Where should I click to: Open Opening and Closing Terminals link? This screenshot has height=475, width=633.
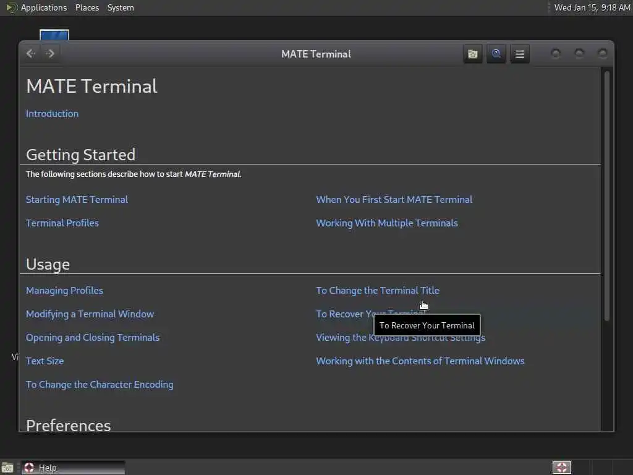[x=93, y=337]
